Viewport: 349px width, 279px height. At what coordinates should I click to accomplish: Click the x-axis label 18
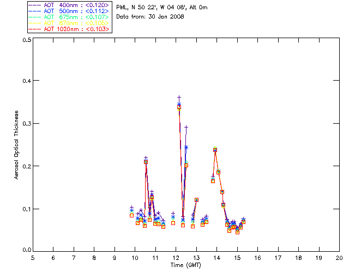click(x=298, y=258)
